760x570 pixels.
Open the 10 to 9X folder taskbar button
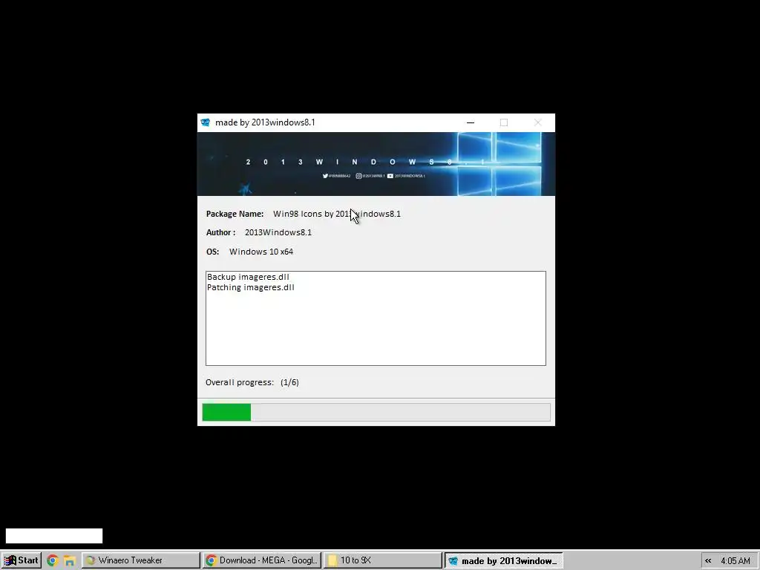click(x=383, y=560)
